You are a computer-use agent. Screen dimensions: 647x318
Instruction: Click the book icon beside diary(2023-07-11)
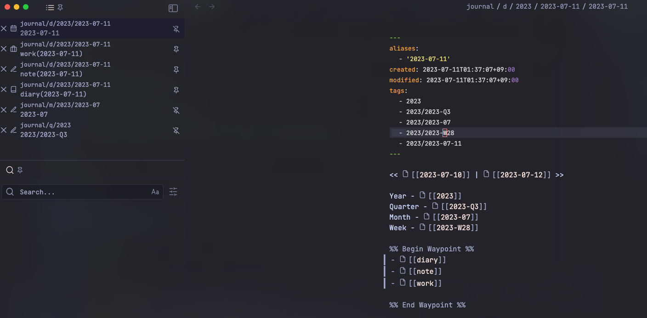tap(13, 89)
